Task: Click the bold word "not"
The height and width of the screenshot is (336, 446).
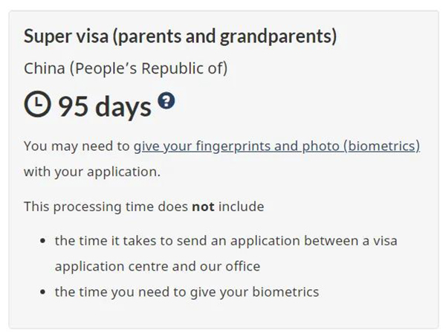Action: coord(203,206)
